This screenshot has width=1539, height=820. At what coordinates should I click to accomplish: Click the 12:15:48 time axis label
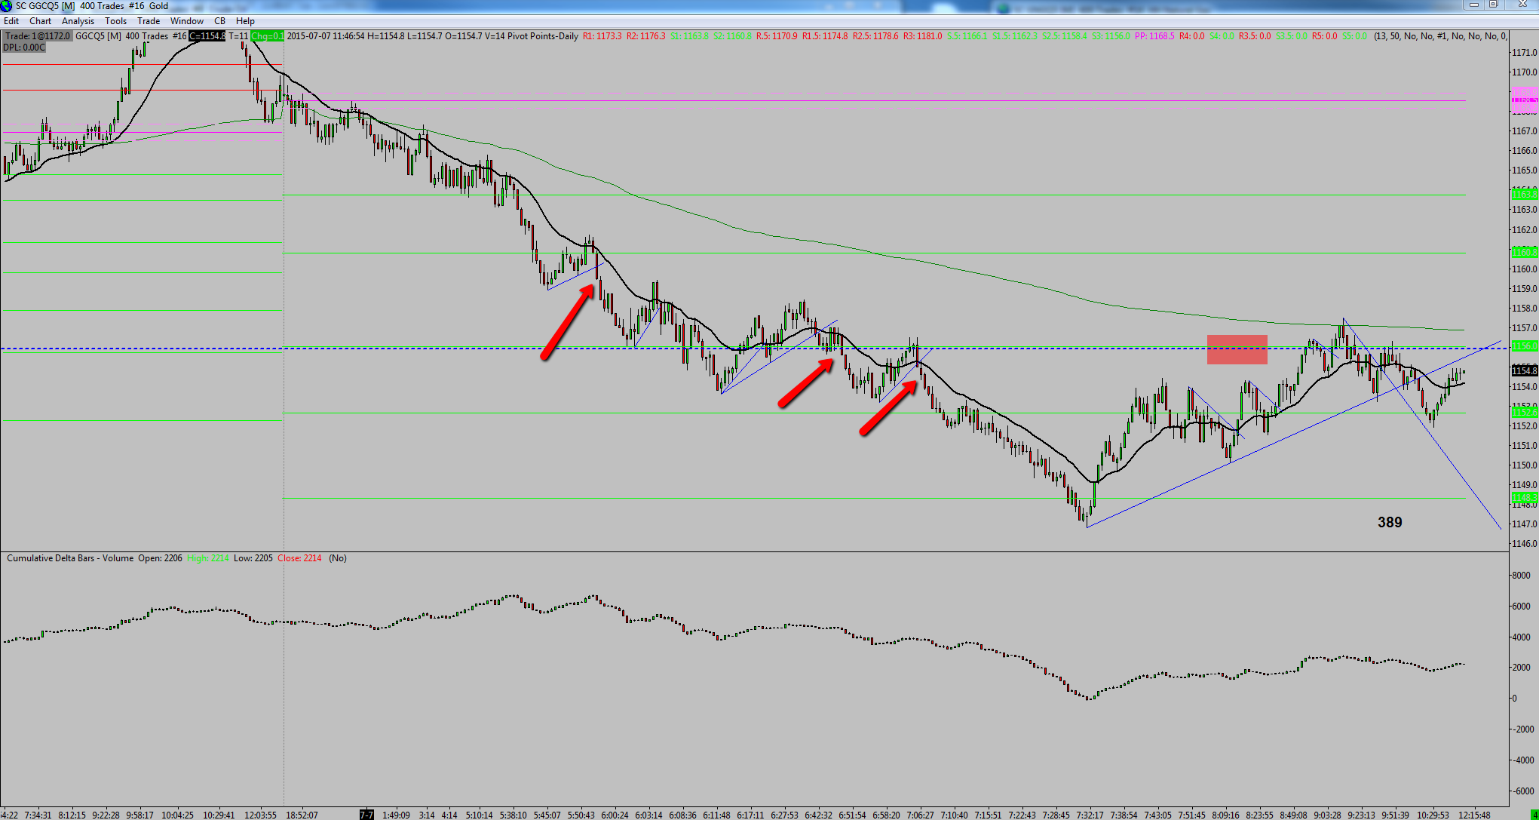point(1474,815)
